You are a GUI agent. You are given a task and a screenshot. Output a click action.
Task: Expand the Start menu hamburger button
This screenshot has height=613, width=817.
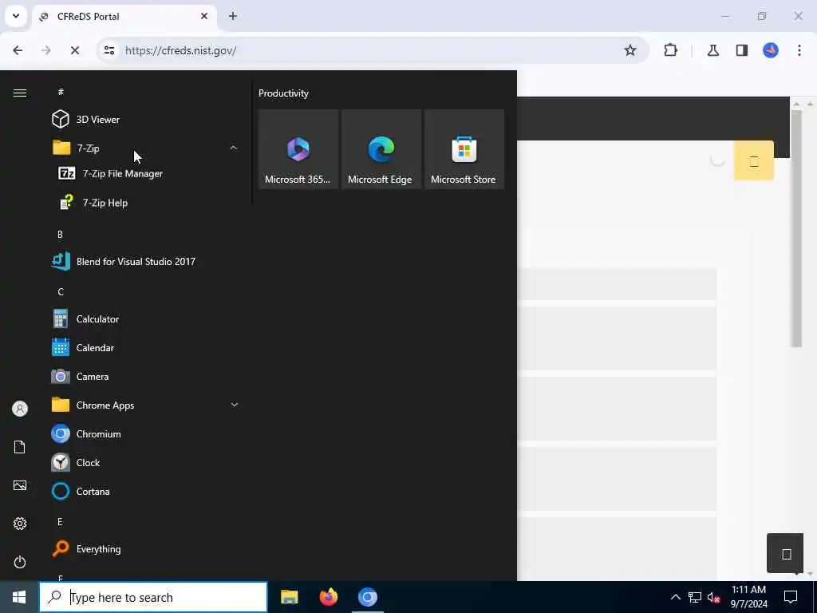point(20,93)
